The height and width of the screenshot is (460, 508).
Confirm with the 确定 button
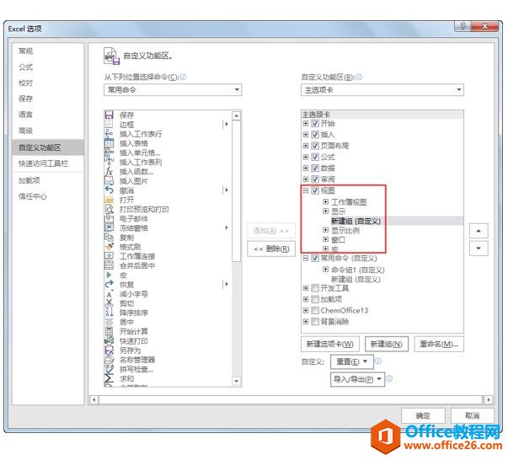pyautogui.click(x=423, y=415)
